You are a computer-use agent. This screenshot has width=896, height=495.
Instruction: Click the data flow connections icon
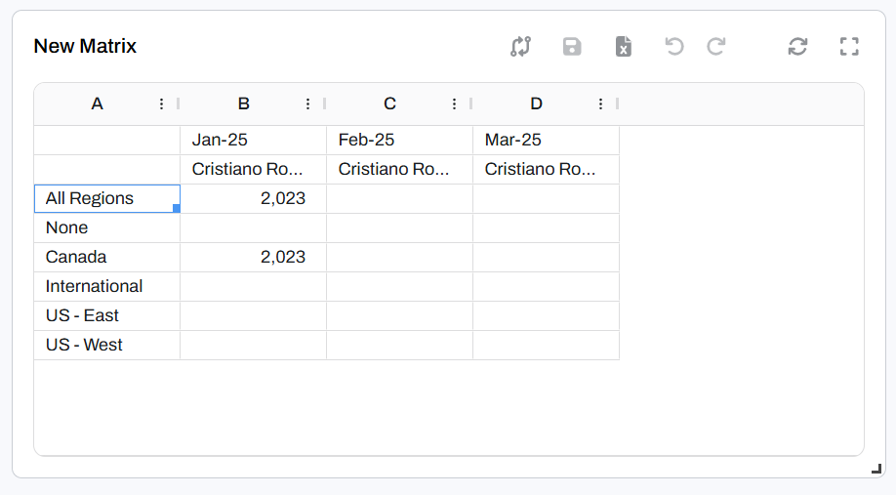click(520, 46)
